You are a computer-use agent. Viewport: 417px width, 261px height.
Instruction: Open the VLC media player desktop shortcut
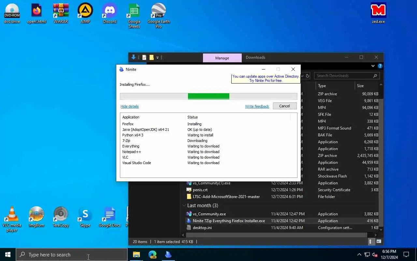pos(12,219)
